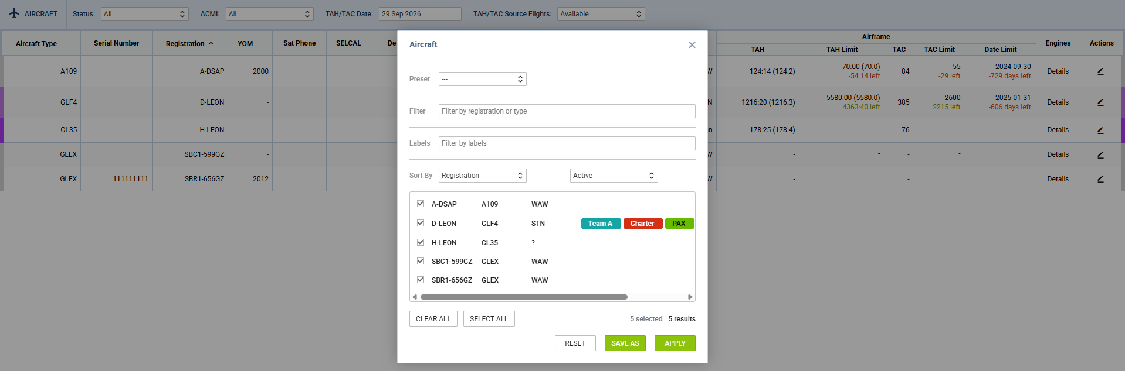The width and height of the screenshot is (1125, 371).
Task: Sort by Registration column arrow icon
Action: pyautogui.click(x=211, y=43)
